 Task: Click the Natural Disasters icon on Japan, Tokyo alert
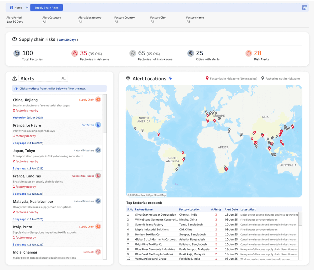[x=98, y=150]
